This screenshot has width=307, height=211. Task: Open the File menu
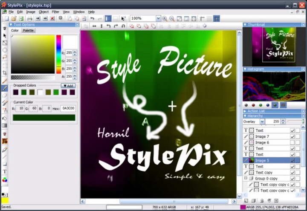tap(11, 12)
